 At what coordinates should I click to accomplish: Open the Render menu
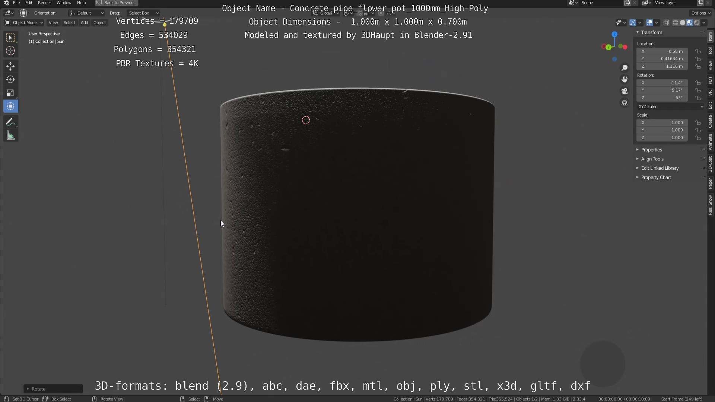(44, 3)
